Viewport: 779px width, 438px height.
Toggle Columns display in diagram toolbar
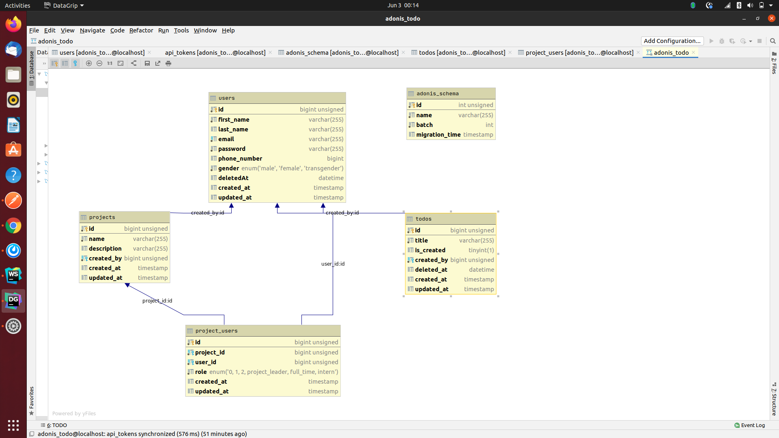(x=65, y=63)
